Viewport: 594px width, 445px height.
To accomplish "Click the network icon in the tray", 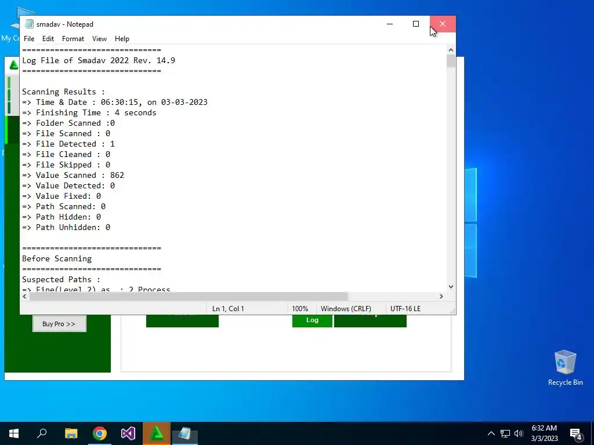I will [505, 433].
